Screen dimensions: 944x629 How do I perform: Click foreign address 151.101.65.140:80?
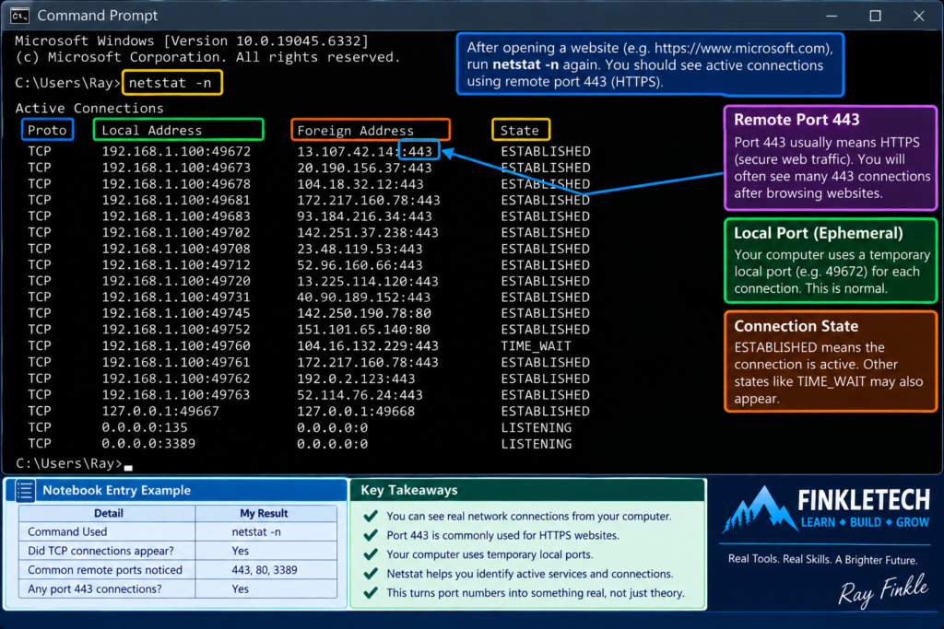point(364,330)
